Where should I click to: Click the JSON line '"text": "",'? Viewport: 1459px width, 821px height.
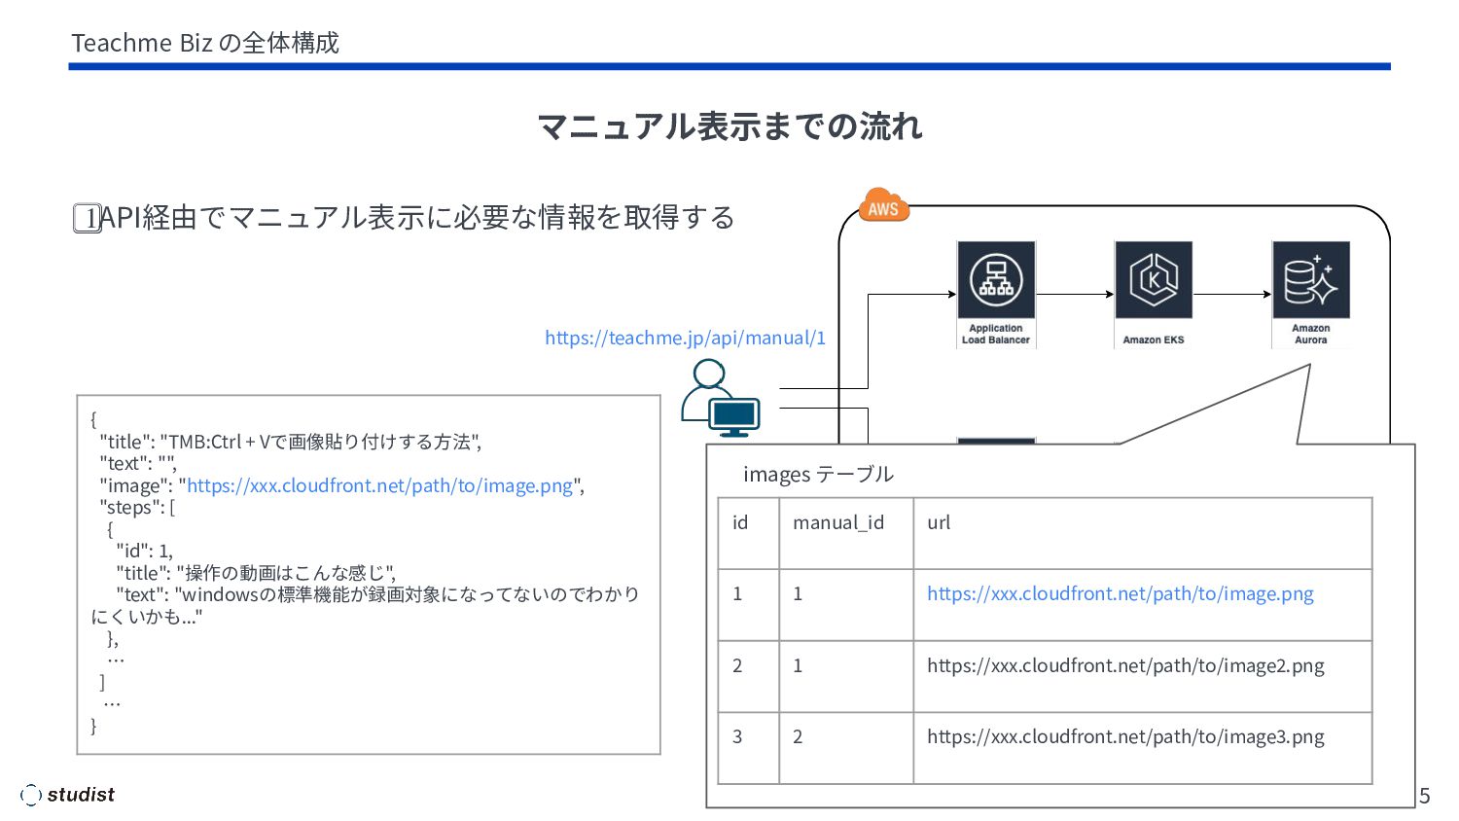138,464
